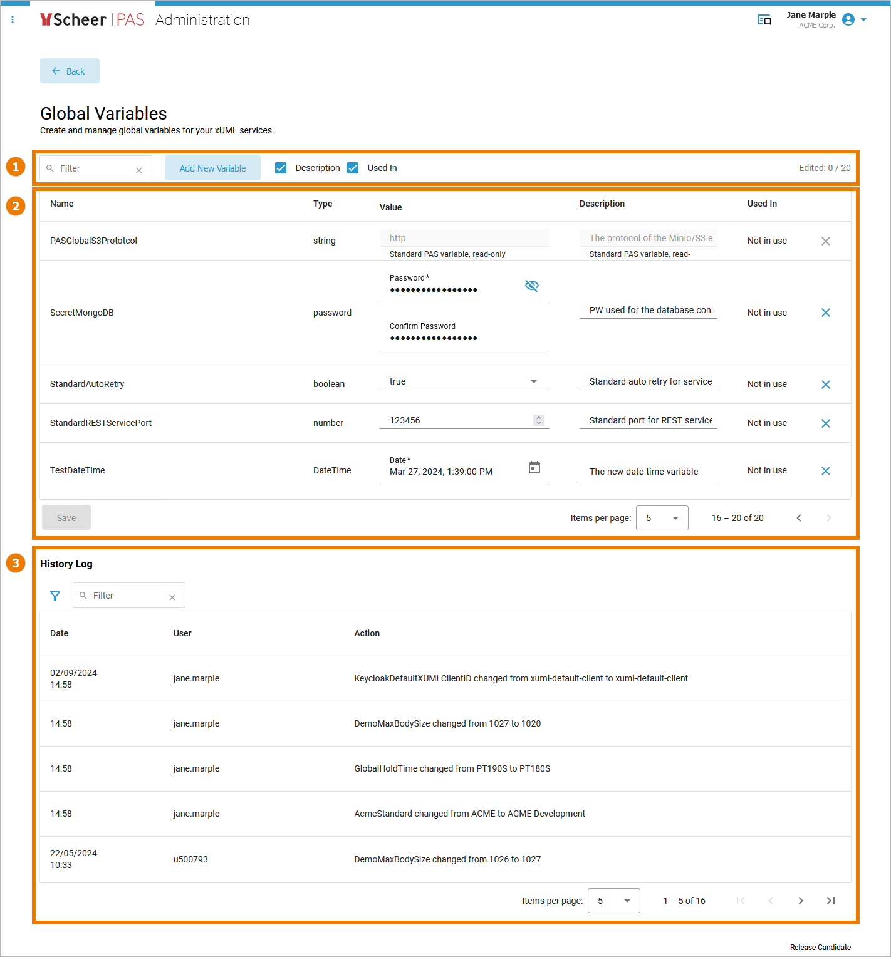Remove the StandardAutoRetry variable
The width and height of the screenshot is (891, 957).
pos(826,384)
